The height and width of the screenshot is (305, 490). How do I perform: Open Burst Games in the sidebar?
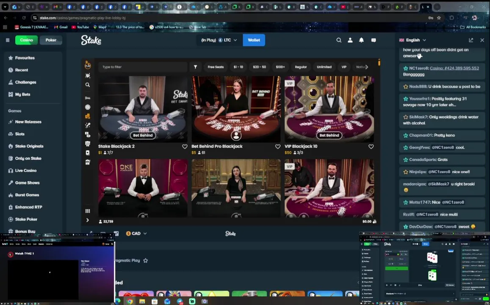pos(33,195)
